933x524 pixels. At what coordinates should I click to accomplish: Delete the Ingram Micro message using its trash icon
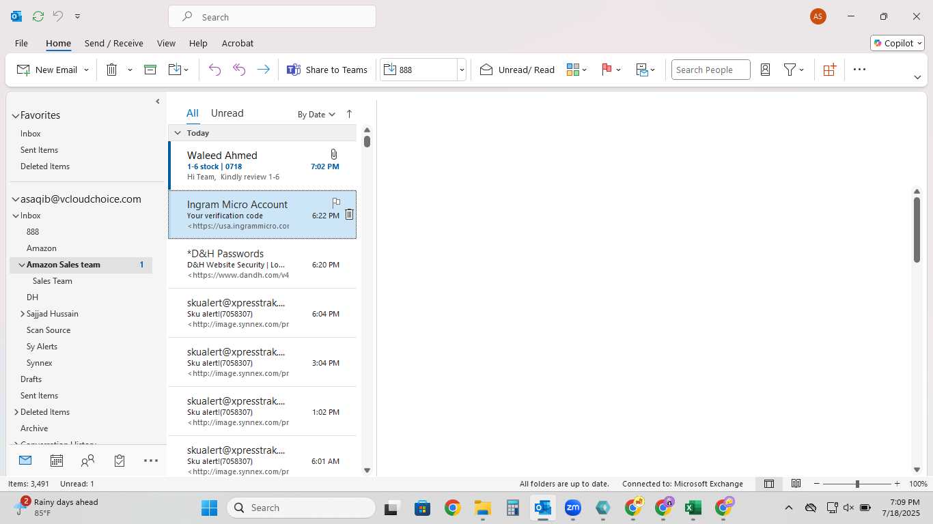(349, 214)
